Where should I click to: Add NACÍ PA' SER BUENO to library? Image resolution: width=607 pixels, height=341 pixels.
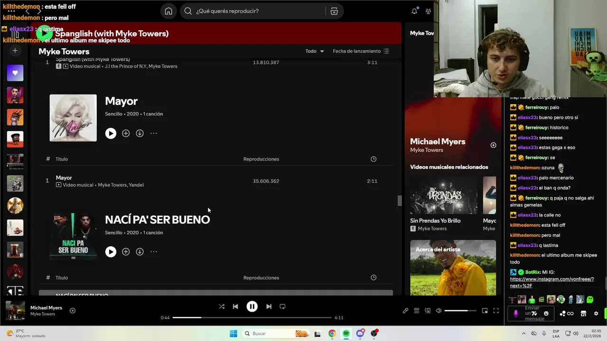[126, 252]
